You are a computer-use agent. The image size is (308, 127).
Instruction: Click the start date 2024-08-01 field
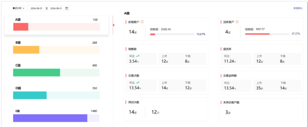36,8
